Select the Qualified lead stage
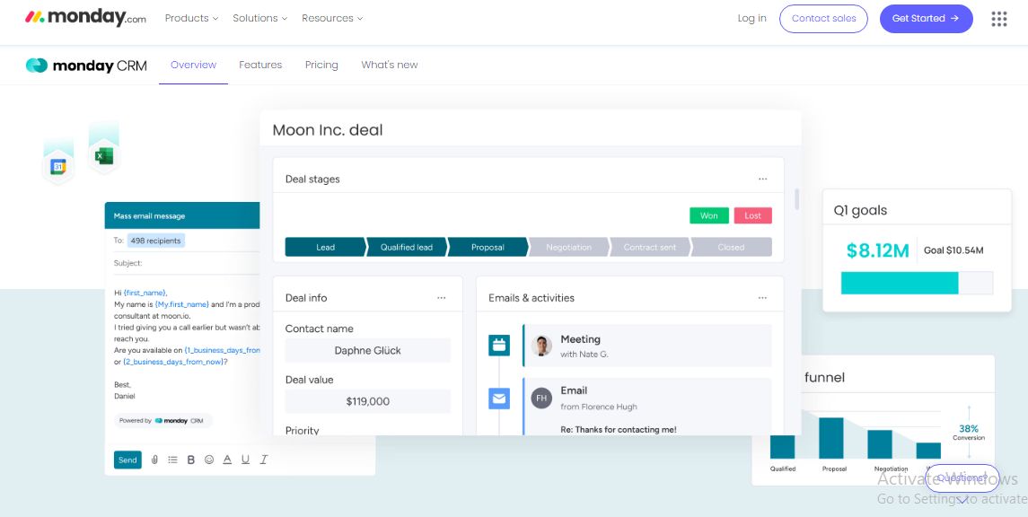The image size is (1028, 517). pos(407,247)
